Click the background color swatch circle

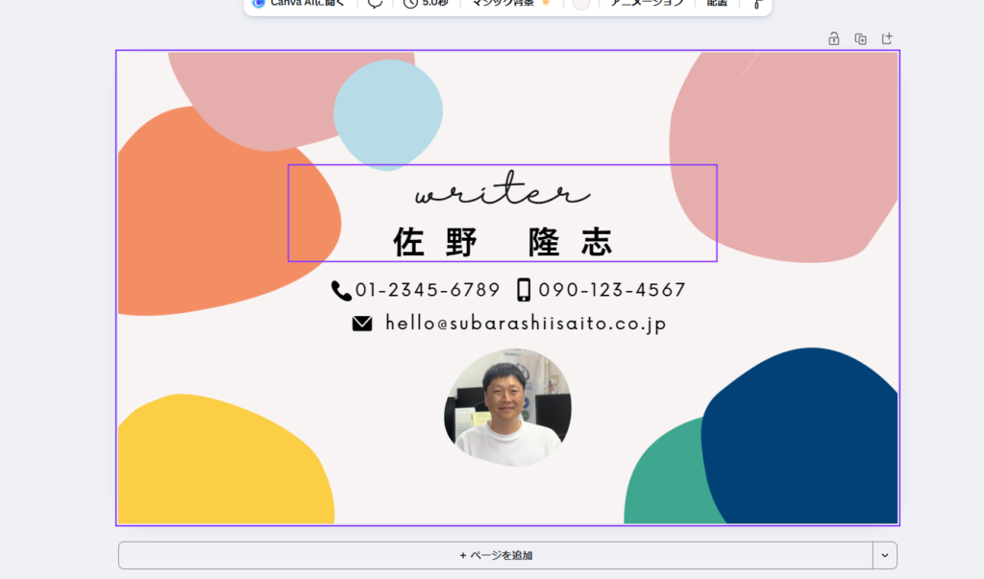[580, 4]
